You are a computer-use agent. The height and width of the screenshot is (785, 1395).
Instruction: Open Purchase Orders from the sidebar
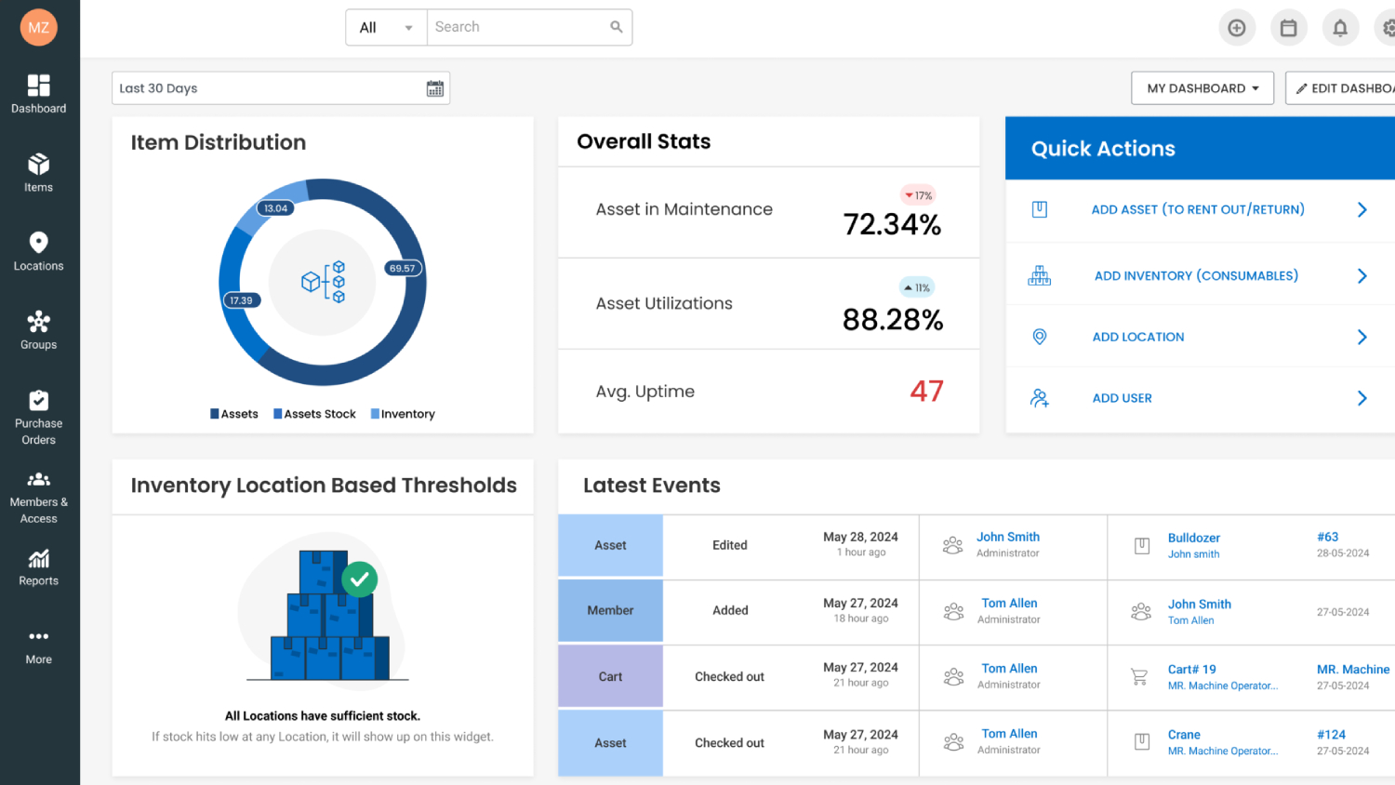[x=38, y=414]
